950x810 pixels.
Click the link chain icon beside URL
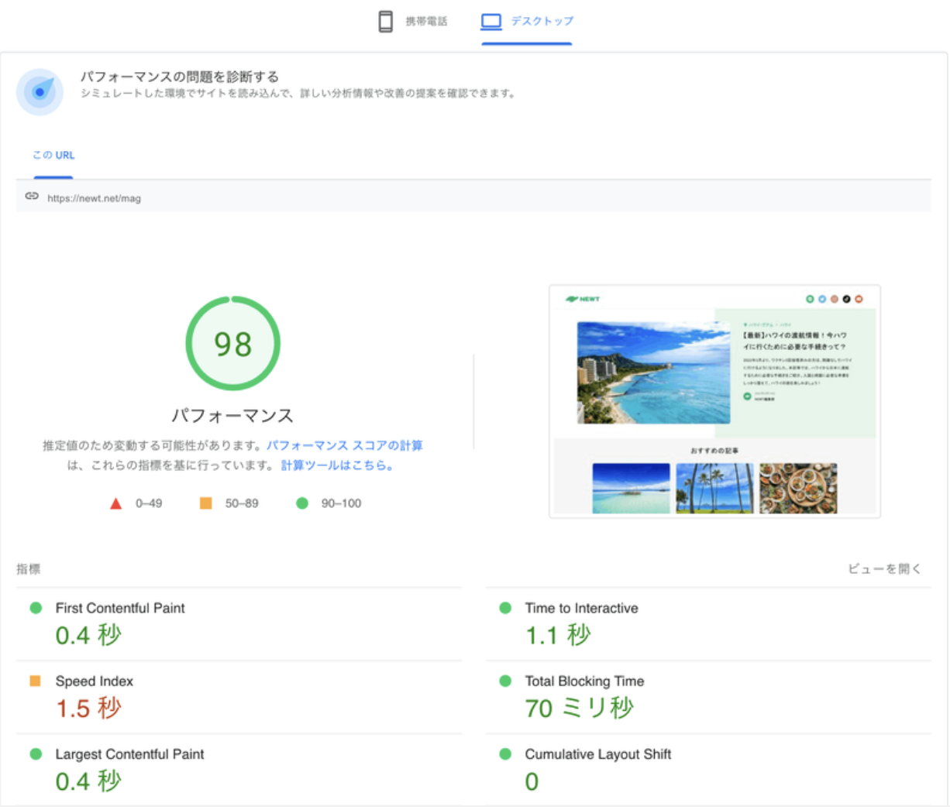pyautogui.click(x=32, y=197)
